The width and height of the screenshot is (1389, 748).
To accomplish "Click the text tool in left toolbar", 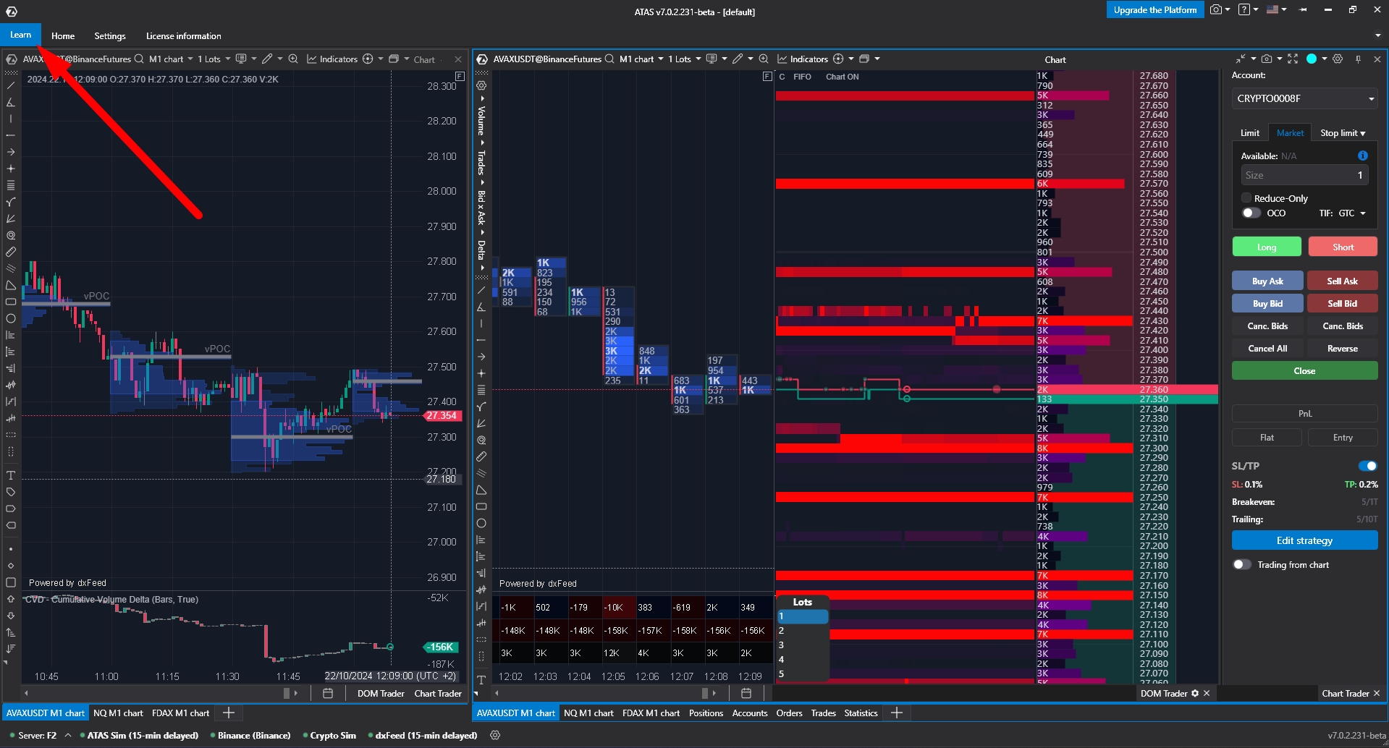I will 11,475.
